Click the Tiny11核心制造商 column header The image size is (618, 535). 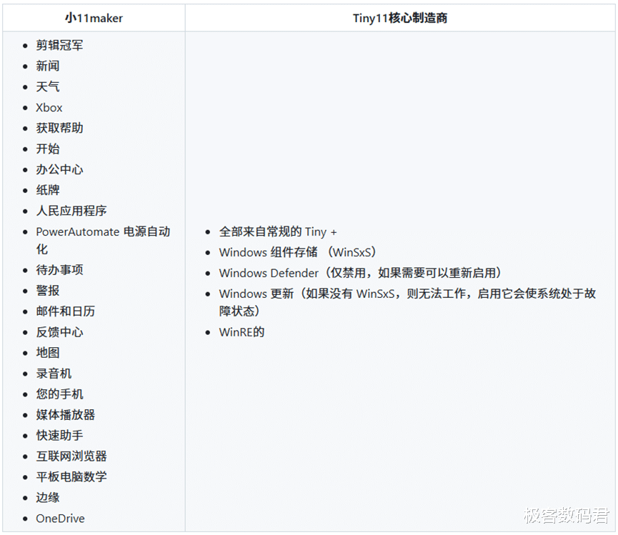pos(399,18)
